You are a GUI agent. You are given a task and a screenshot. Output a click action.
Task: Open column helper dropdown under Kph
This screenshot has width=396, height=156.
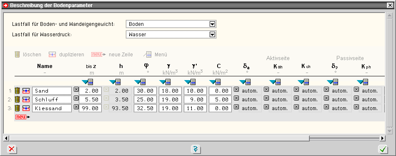[362, 82]
